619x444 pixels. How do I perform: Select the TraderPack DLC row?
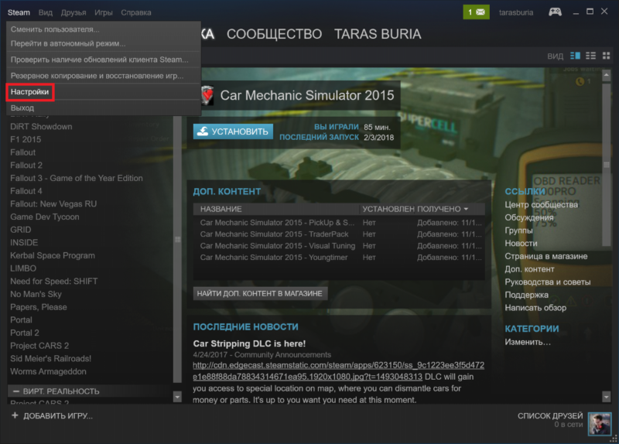point(339,234)
